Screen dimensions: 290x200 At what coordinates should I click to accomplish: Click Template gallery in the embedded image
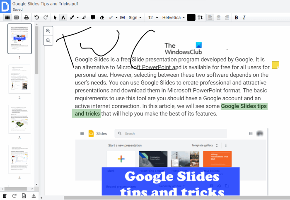tap(202, 145)
